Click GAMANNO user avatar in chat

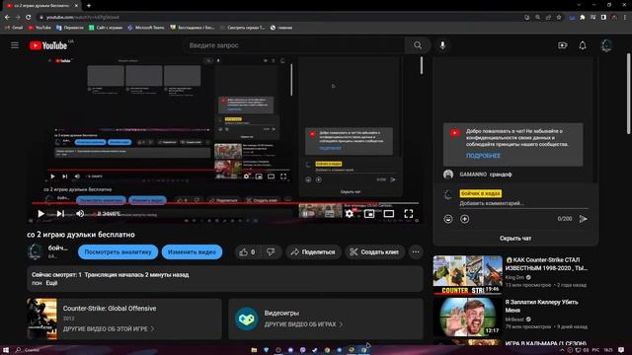[x=448, y=175]
